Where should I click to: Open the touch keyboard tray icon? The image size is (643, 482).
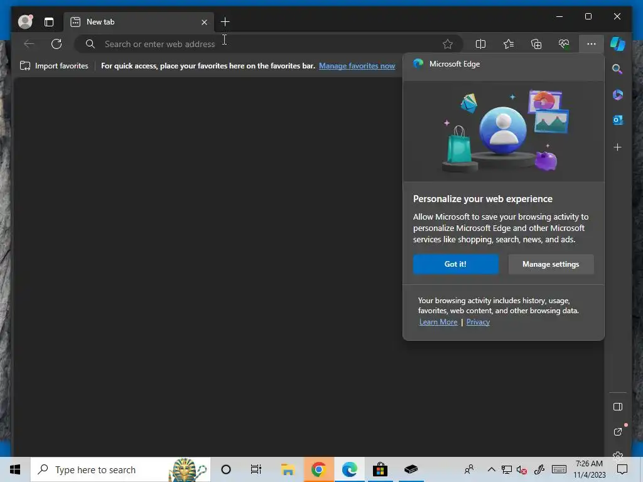[x=559, y=469]
